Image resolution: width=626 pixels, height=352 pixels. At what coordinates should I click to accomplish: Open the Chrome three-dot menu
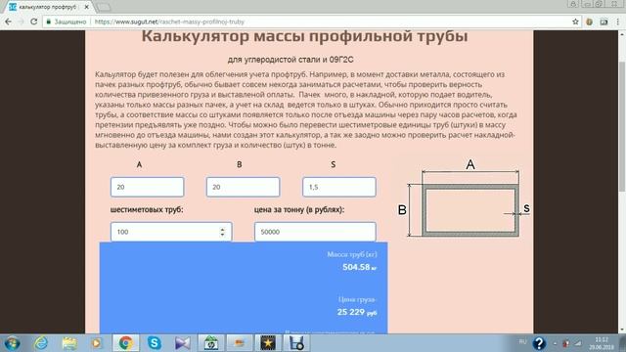click(617, 22)
